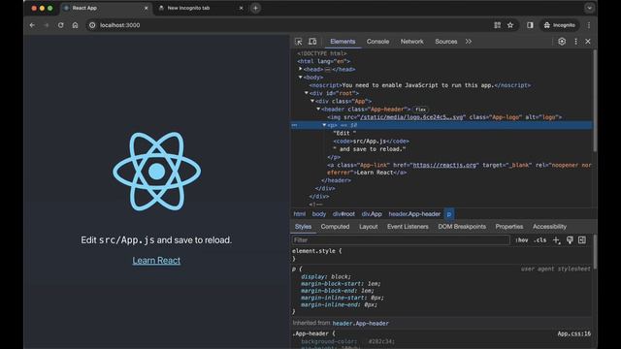Go to the browser home icon
This screenshot has width=621, height=349.
pyautogui.click(x=75, y=25)
